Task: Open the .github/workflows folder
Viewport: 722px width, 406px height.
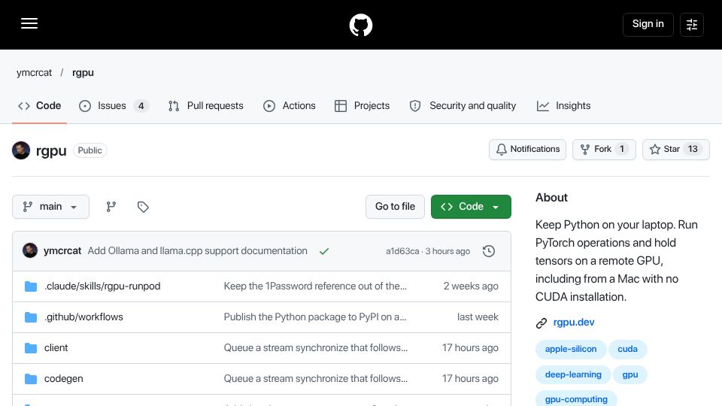Action: 83,317
